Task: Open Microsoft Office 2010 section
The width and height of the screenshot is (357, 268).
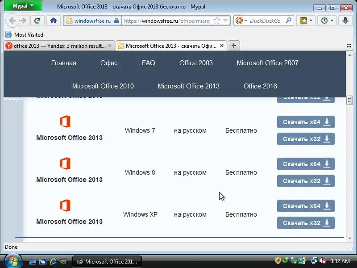Action: click(x=103, y=86)
